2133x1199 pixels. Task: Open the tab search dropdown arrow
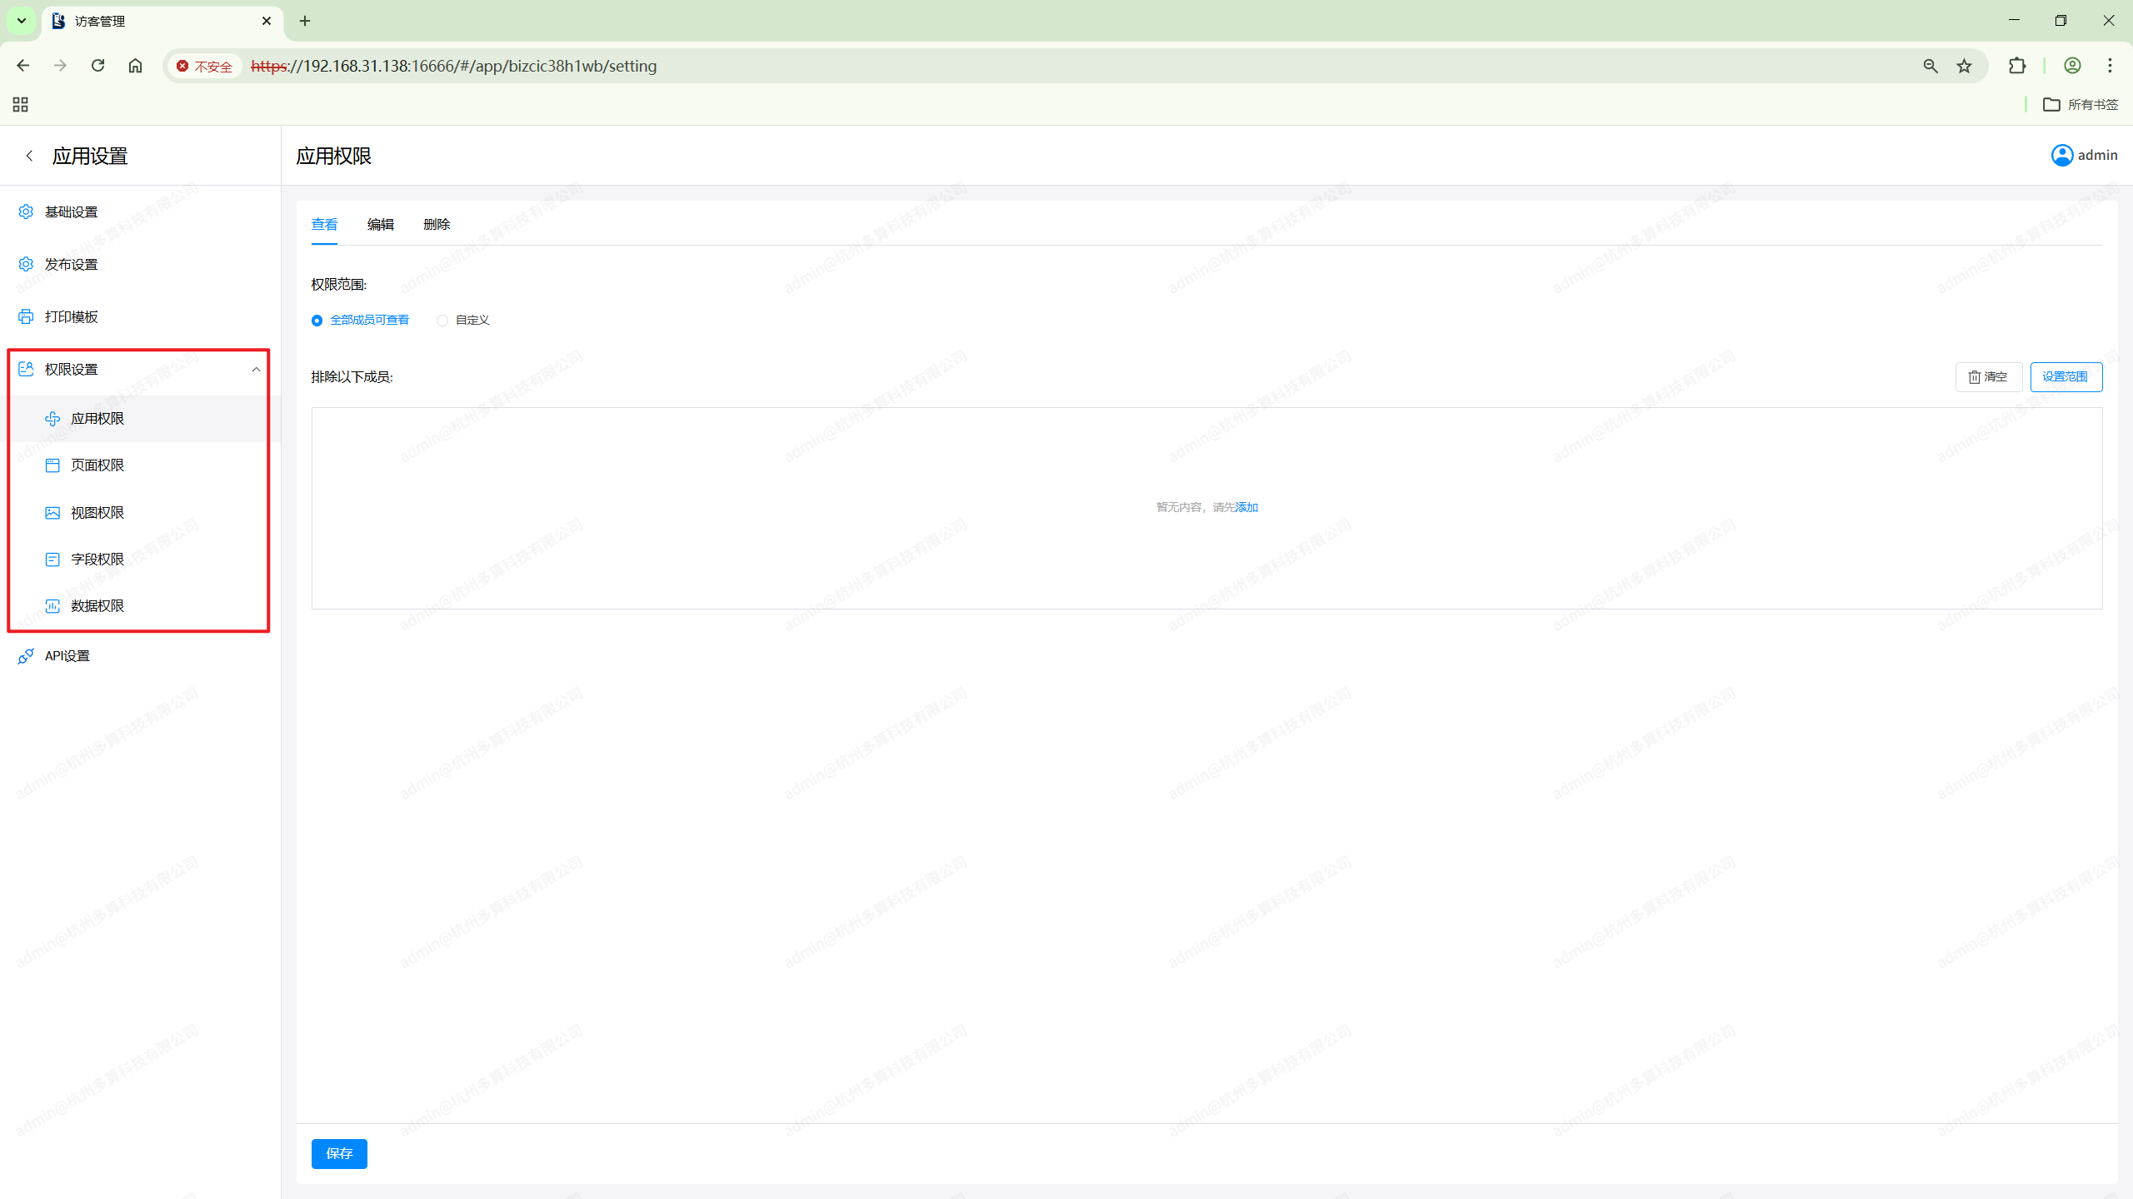click(x=22, y=21)
